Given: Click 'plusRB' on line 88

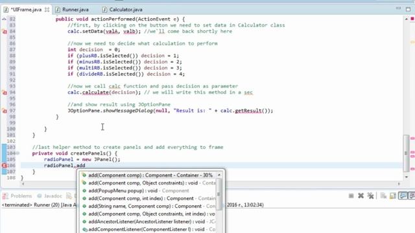Looking at the screenshot, I should (88, 56).
